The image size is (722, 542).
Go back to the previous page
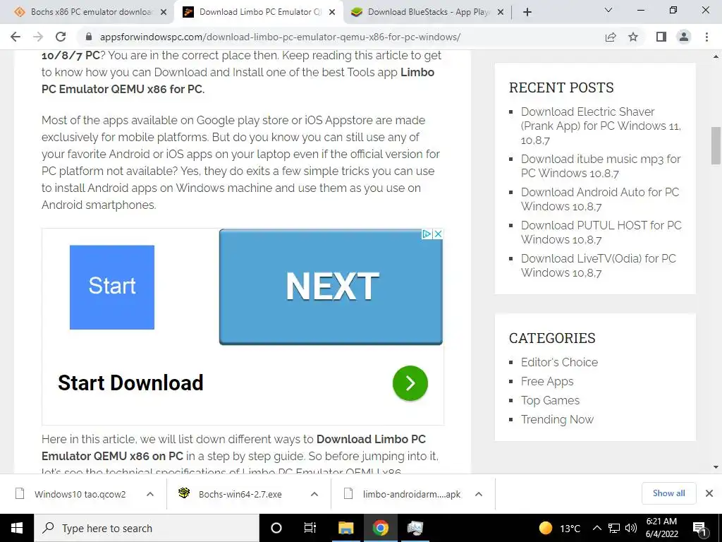pos(16,37)
